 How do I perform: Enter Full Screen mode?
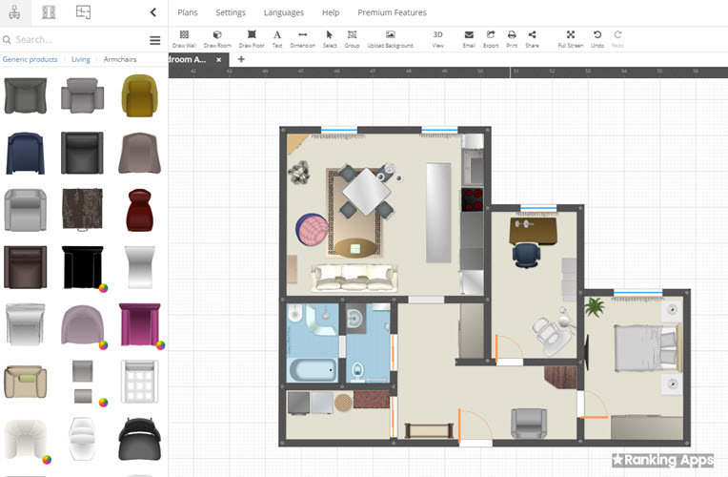coord(570,38)
